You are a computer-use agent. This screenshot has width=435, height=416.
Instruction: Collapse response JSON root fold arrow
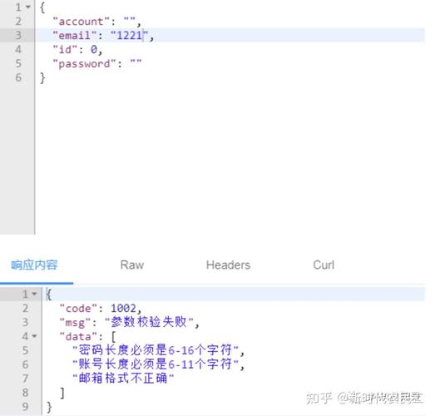(x=34, y=294)
